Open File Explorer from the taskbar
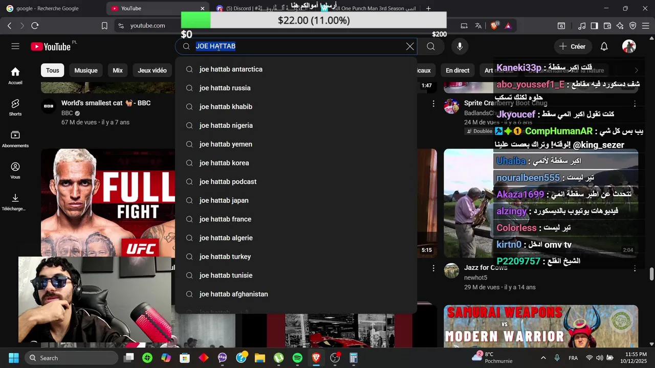The width and height of the screenshot is (655, 368). click(x=259, y=358)
